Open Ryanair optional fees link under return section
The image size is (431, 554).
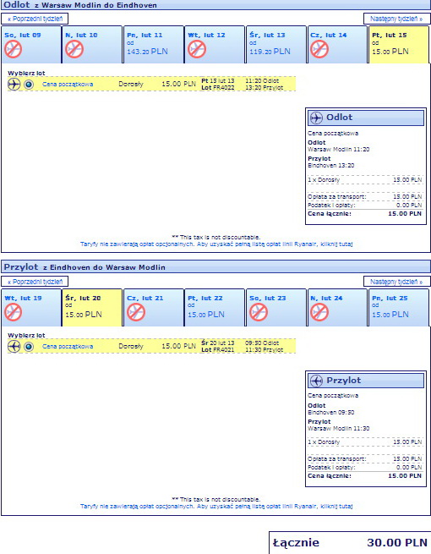pyautogui.click(x=216, y=507)
